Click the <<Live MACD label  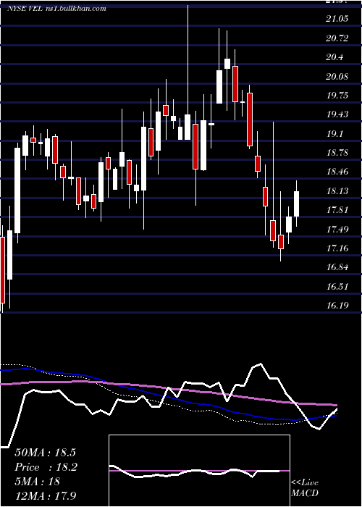click(x=305, y=487)
